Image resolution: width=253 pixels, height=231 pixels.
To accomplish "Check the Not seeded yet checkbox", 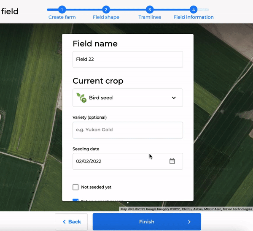I will 75,187.
